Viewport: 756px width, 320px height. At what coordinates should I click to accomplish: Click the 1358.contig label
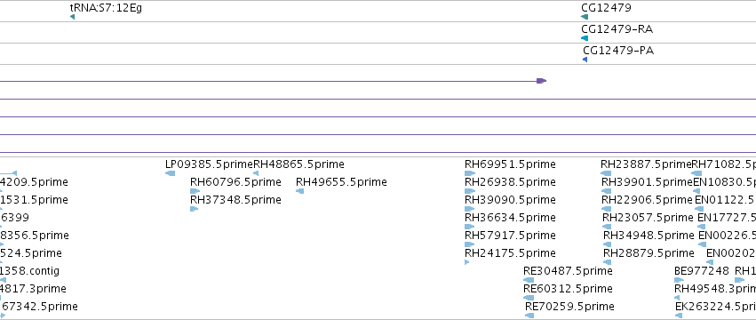click(29, 271)
